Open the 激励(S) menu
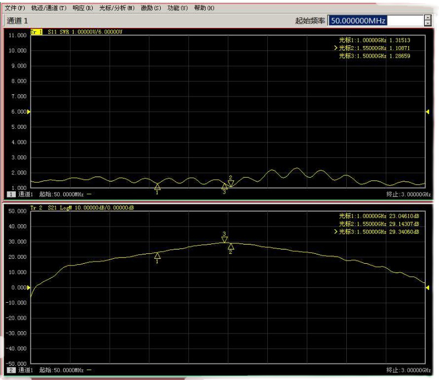Viewport: 439px width, 380px height. (151, 8)
